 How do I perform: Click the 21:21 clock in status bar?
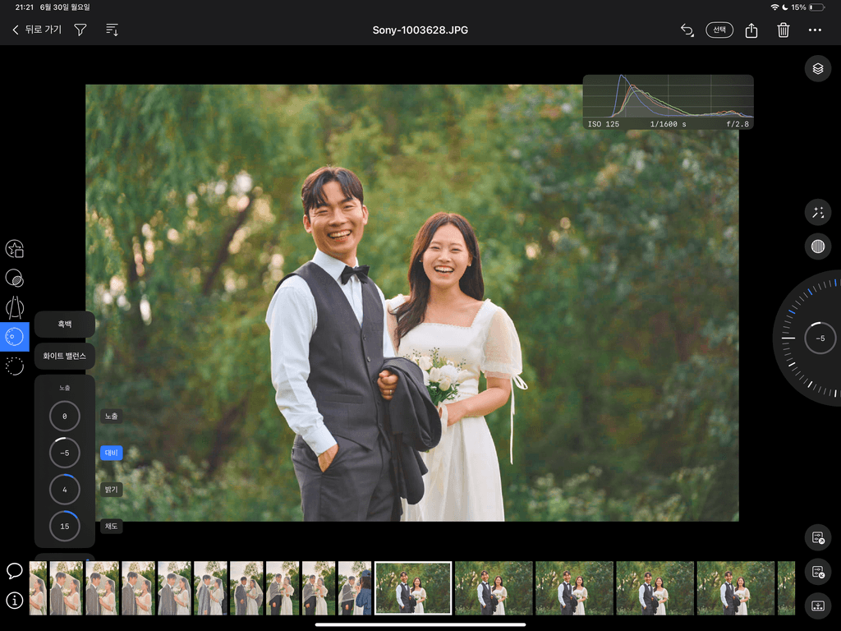24,7
